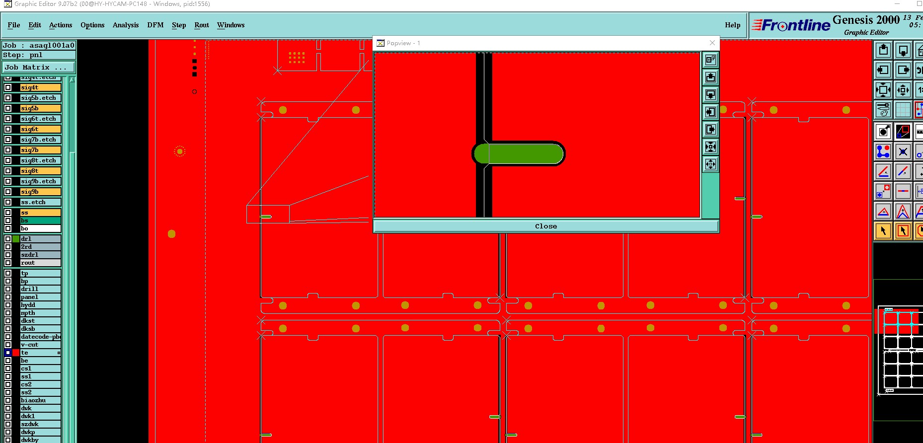Pan left inside Popview
Viewport: 923px width, 443px height.
click(711, 112)
